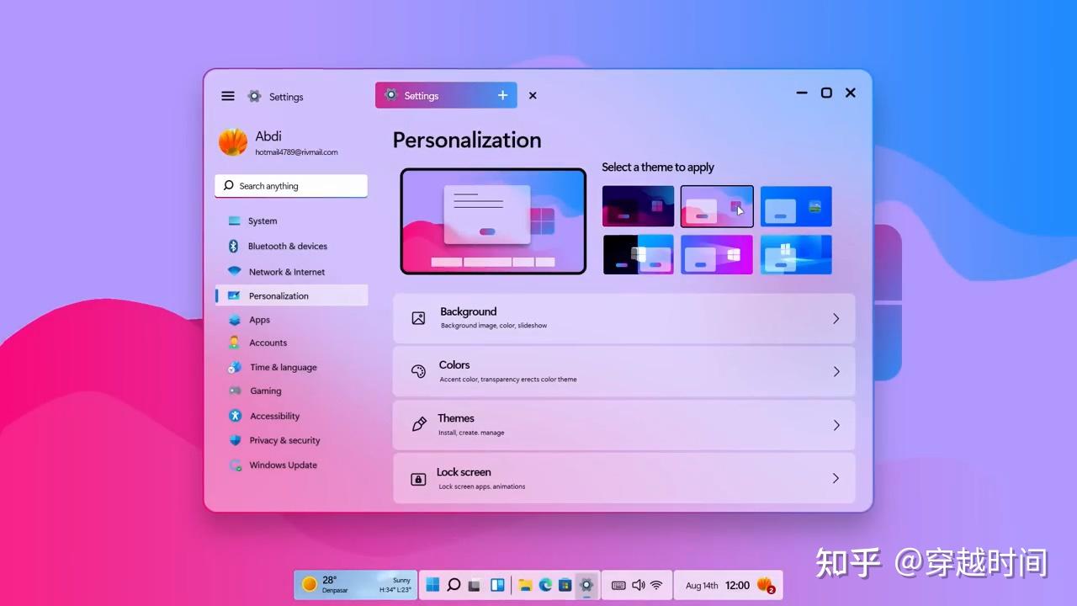Click the Network & Internet icon
Viewport: 1077px width, 606px height.
click(x=234, y=271)
